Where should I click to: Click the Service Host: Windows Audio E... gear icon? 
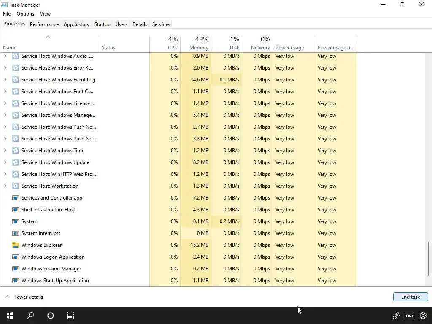click(16, 56)
